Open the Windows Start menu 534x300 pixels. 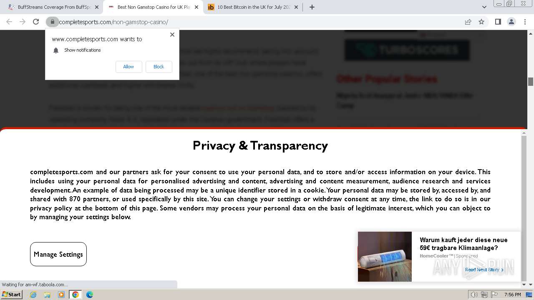click(x=12, y=295)
